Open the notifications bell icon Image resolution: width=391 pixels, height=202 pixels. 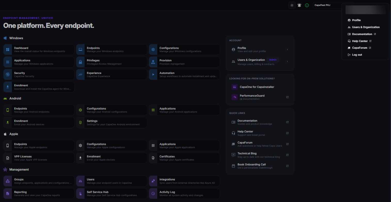pos(299,5)
